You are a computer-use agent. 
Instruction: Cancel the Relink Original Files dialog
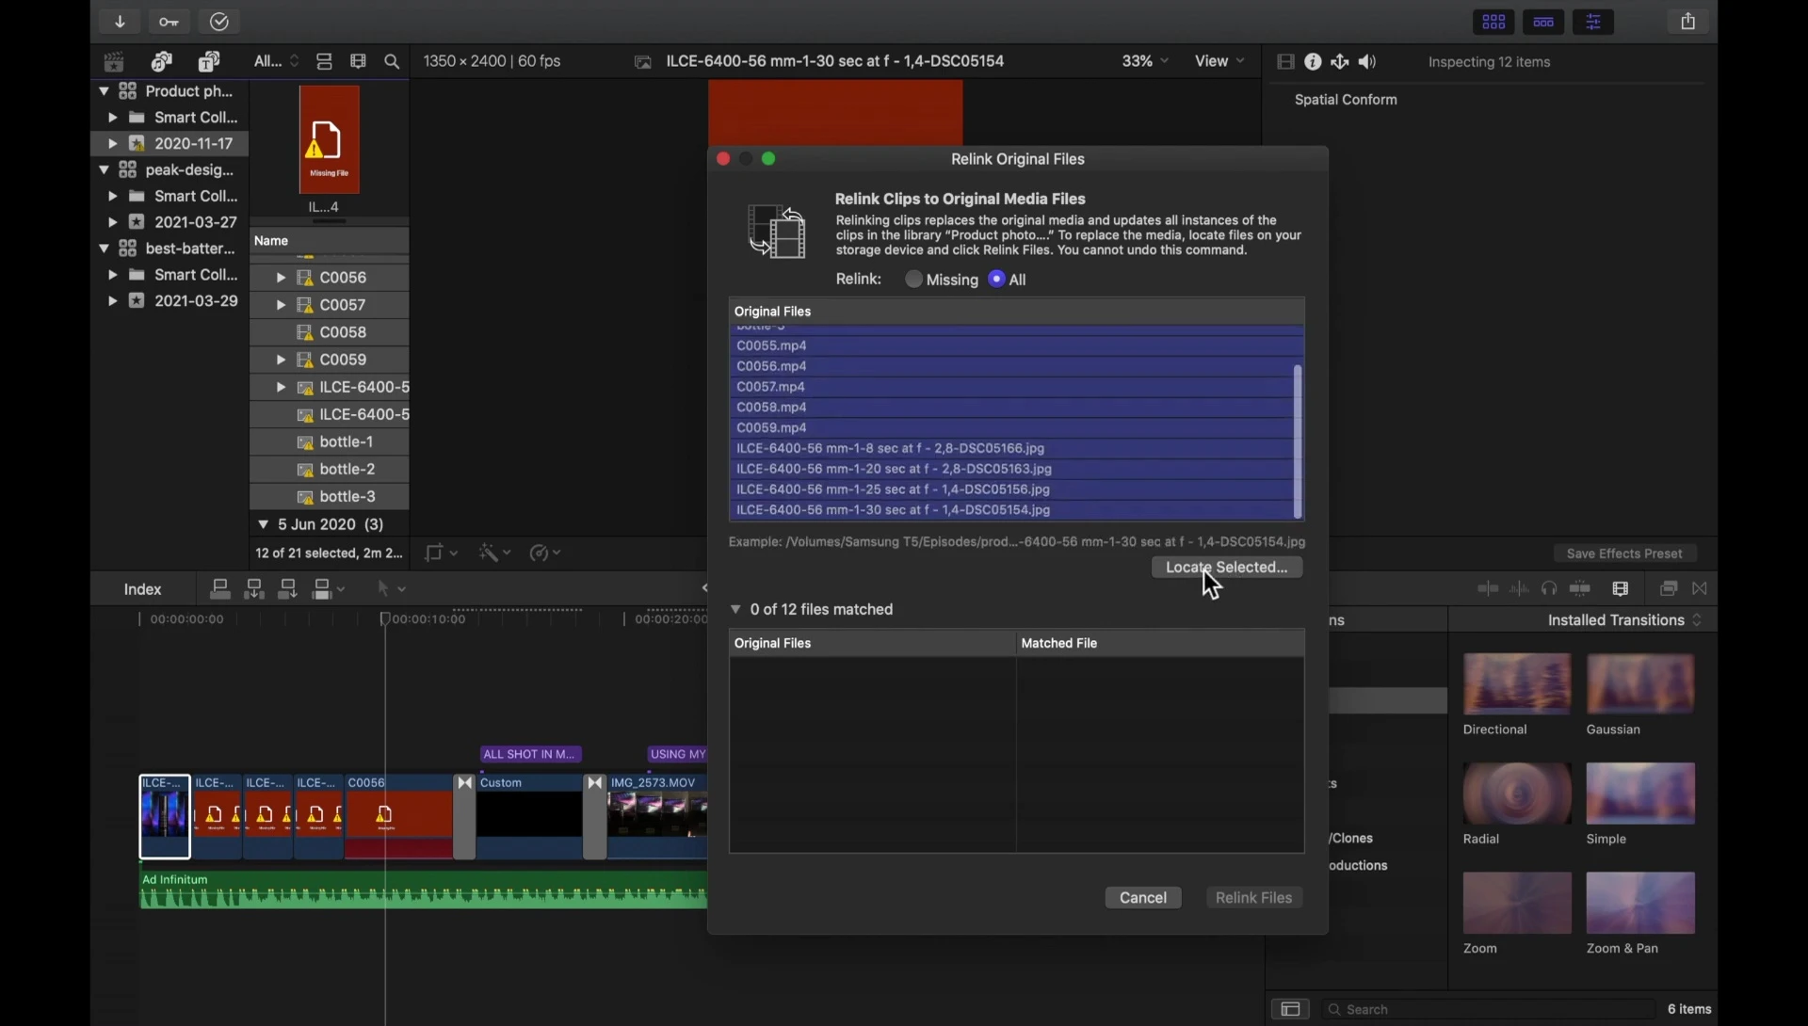(x=1144, y=900)
